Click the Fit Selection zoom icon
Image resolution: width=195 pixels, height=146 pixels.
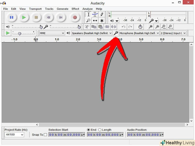[x=164, y=27]
